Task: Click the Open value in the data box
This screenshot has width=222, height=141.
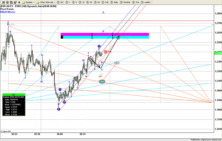Action: tap(14, 107)
